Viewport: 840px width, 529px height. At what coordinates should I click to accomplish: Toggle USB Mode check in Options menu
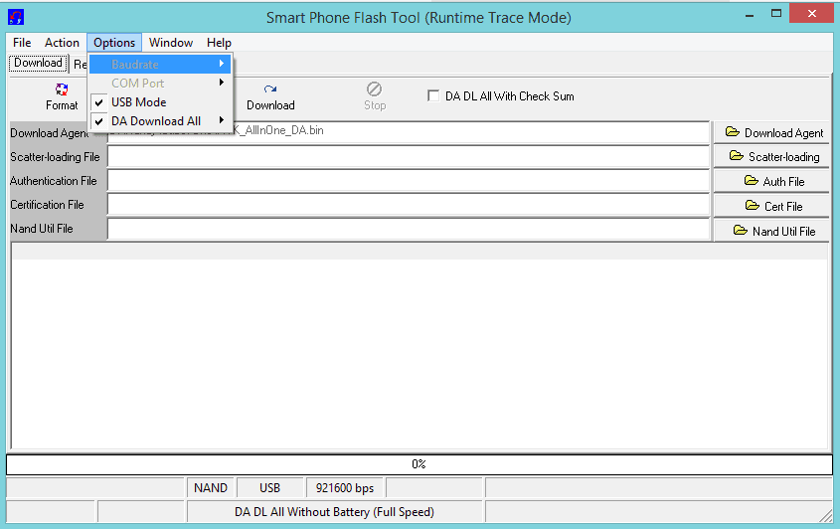(x=99, y=102)
